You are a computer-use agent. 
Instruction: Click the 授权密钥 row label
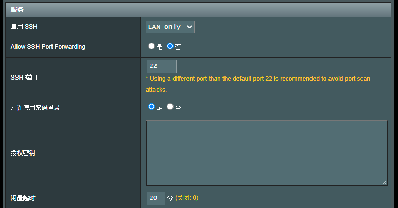pos(23,153)
